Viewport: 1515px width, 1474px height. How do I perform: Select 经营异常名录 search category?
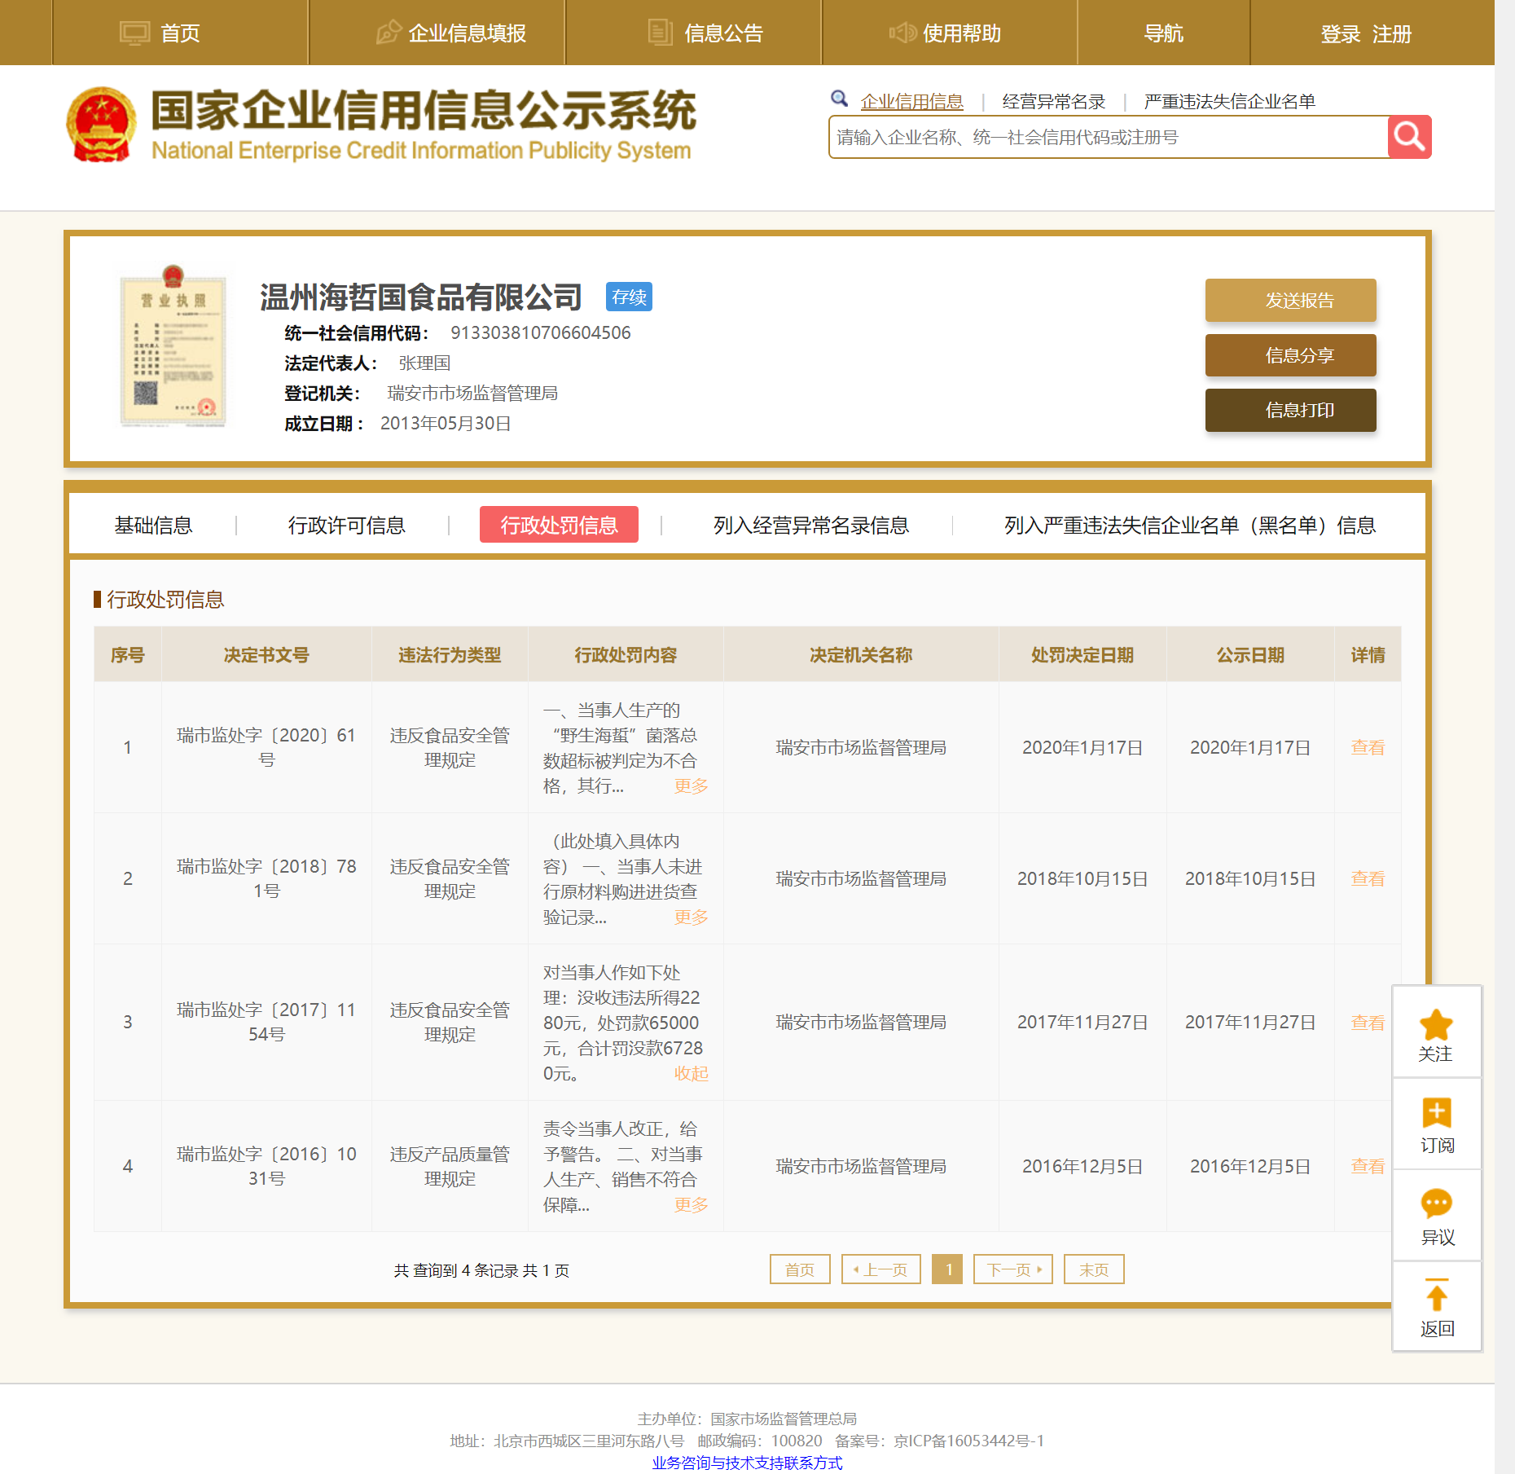coord(1054,102)
